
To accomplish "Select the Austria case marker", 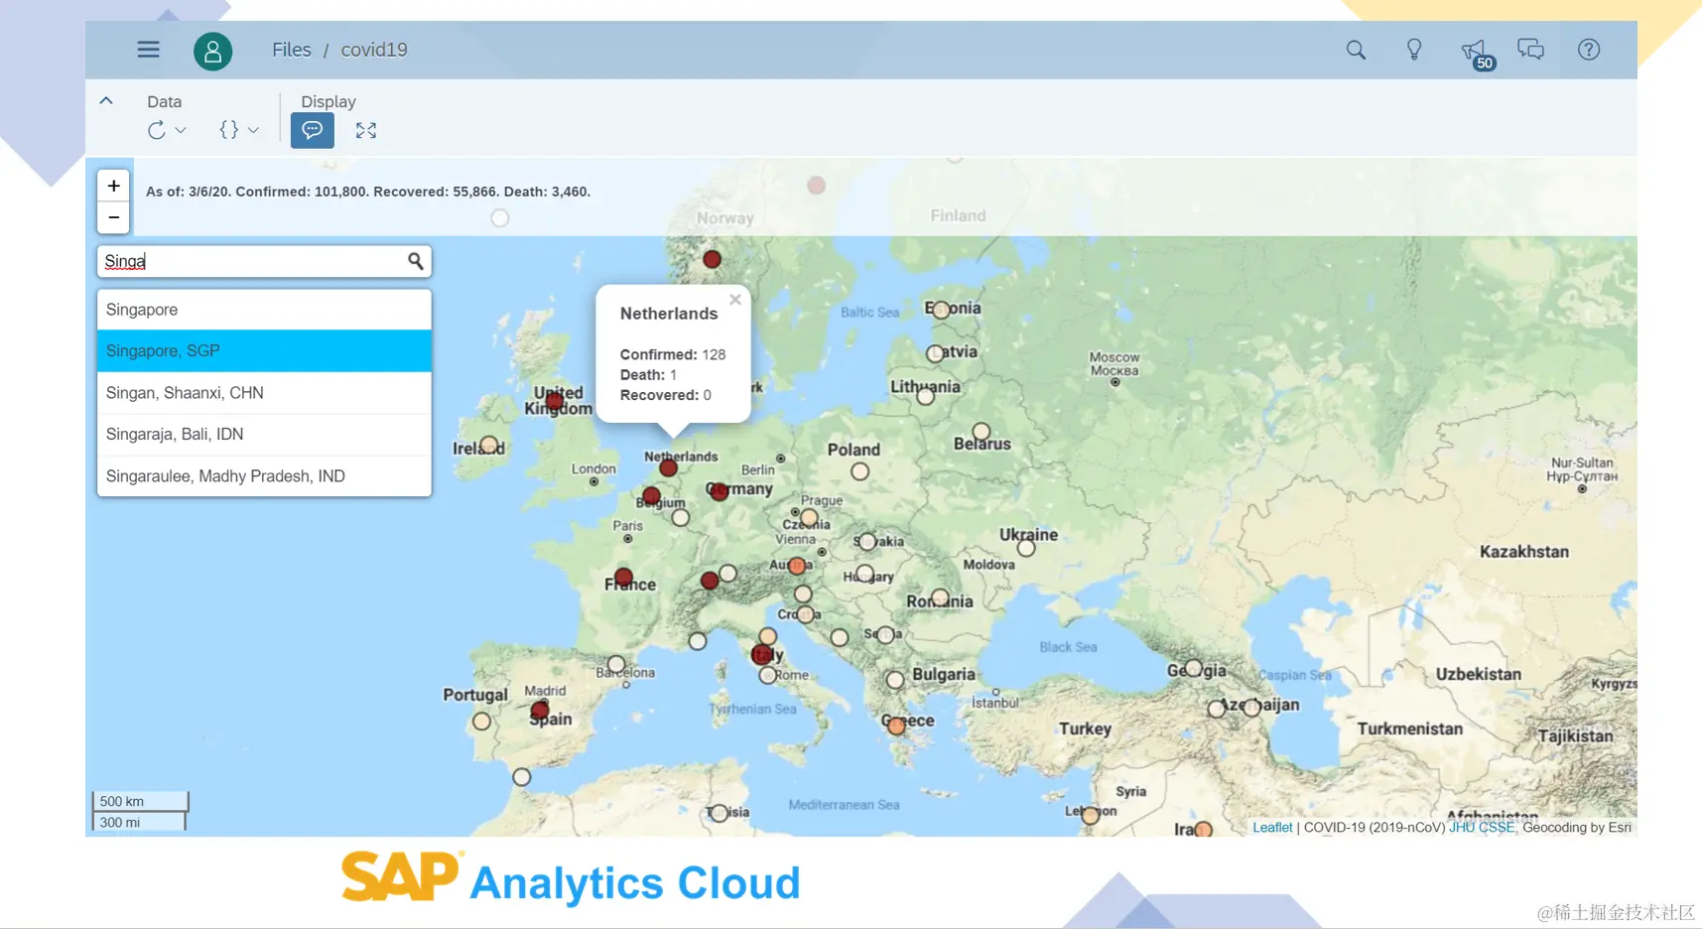I will point(797,566).
